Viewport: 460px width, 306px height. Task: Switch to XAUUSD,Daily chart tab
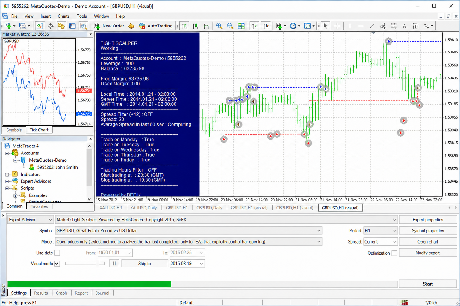(x=143, y=208)
